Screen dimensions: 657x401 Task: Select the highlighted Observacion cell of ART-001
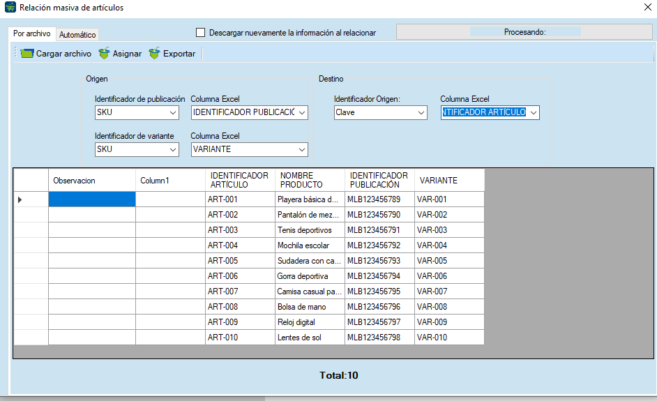coord(92,199)
